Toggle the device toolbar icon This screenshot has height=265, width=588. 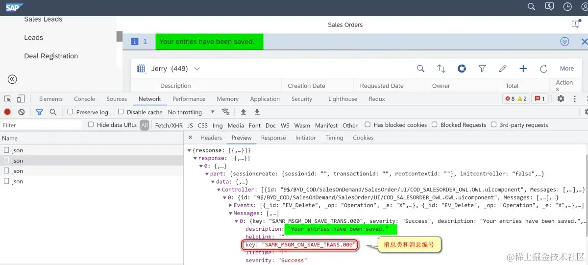pyautogui.click(x=21, y=99)
